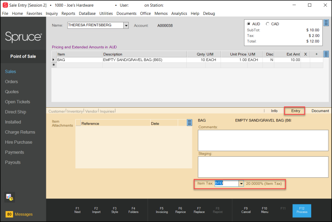Click the Unit Price cell 1.00
The image size is (332, 222).
tap(234, 60)
